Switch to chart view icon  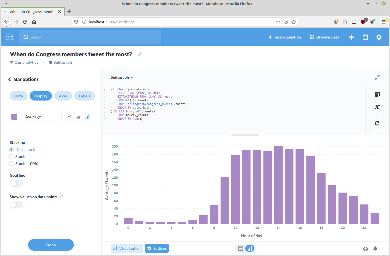(250, 248)
